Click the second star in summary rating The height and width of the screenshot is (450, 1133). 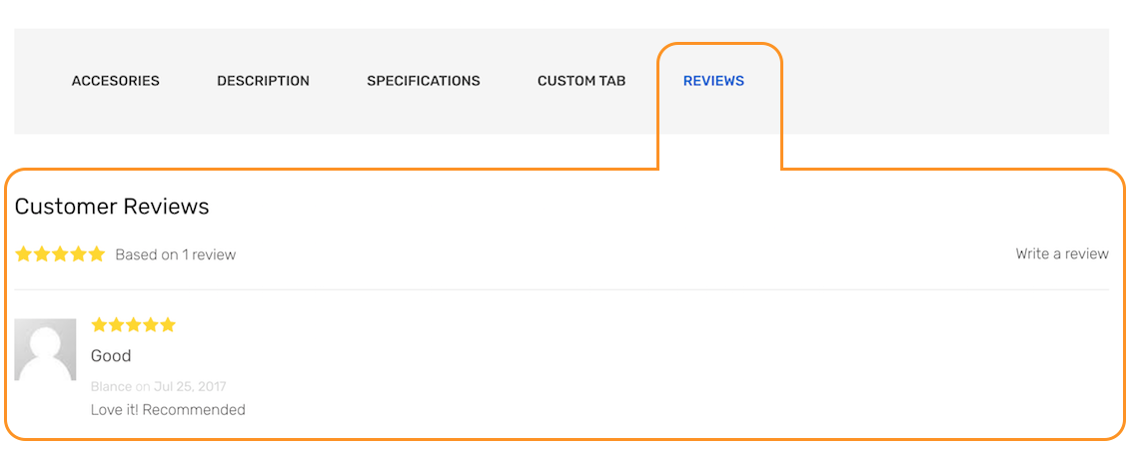coord(42,253)
